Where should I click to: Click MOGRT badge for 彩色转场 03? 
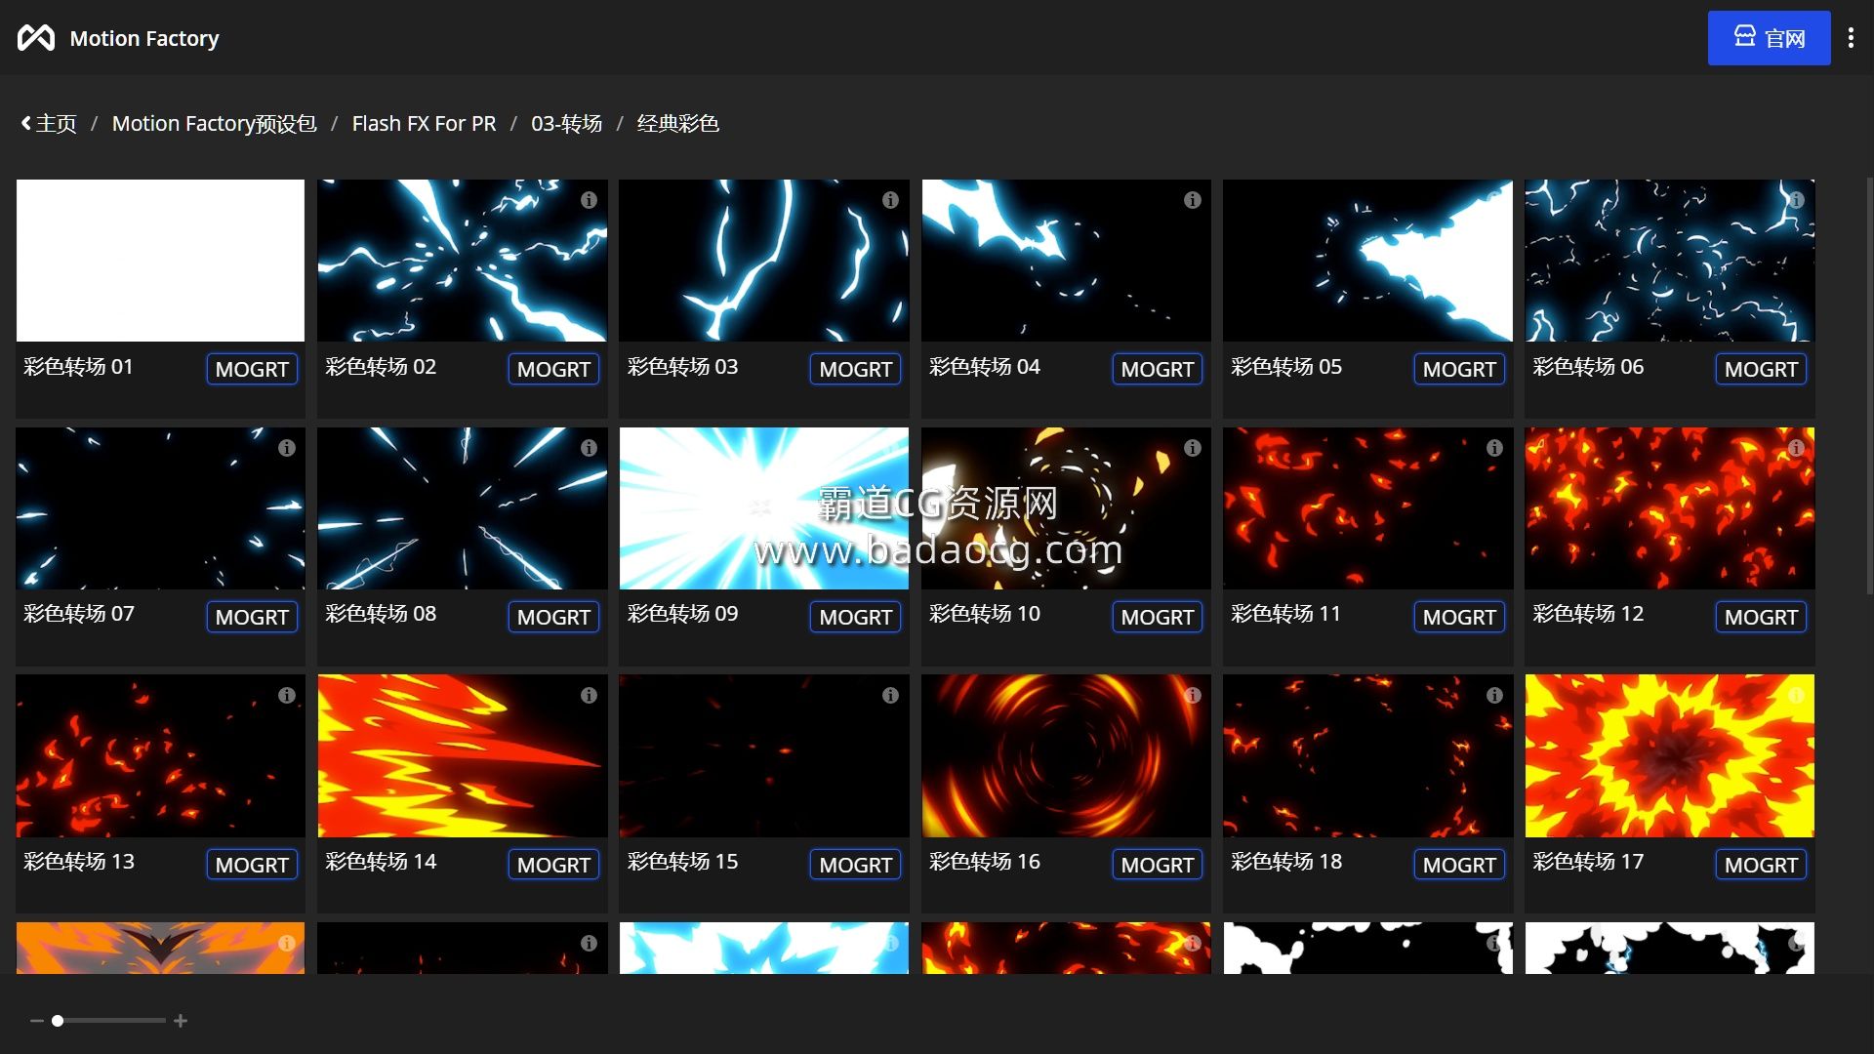click(x=855, y=369)
